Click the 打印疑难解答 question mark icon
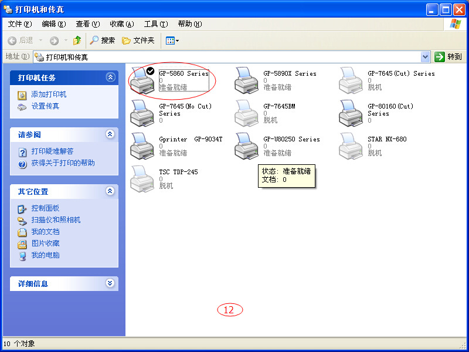 (x=22, y=153)
